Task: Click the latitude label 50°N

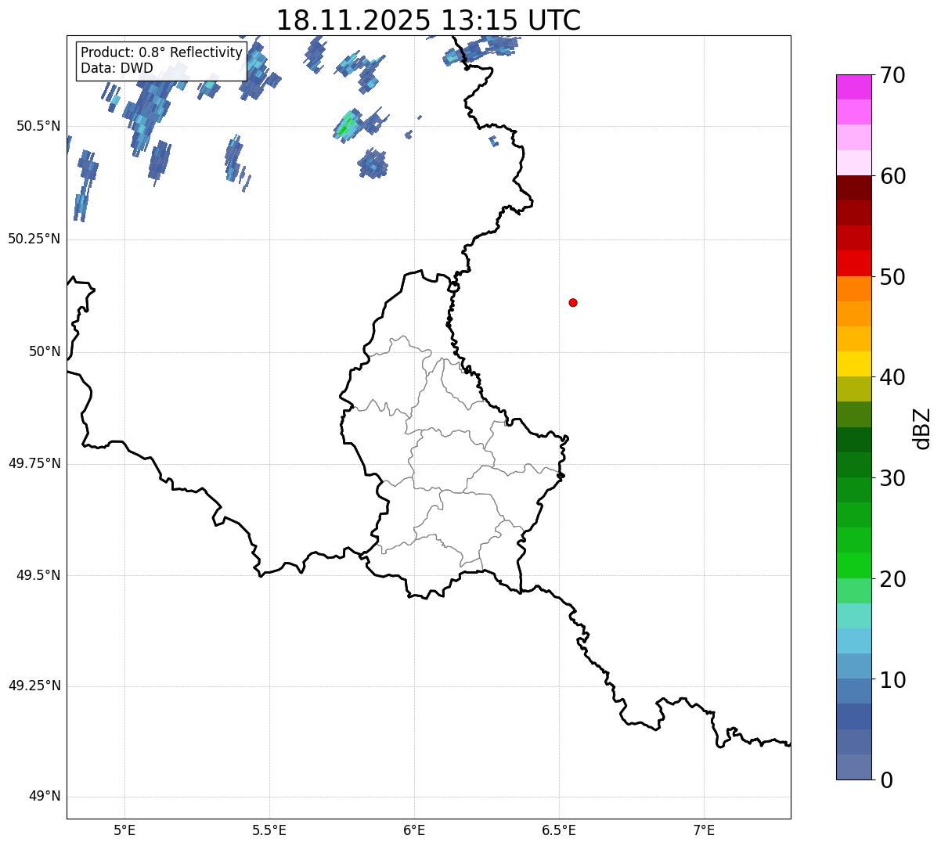Action: [x=45, y=351]
